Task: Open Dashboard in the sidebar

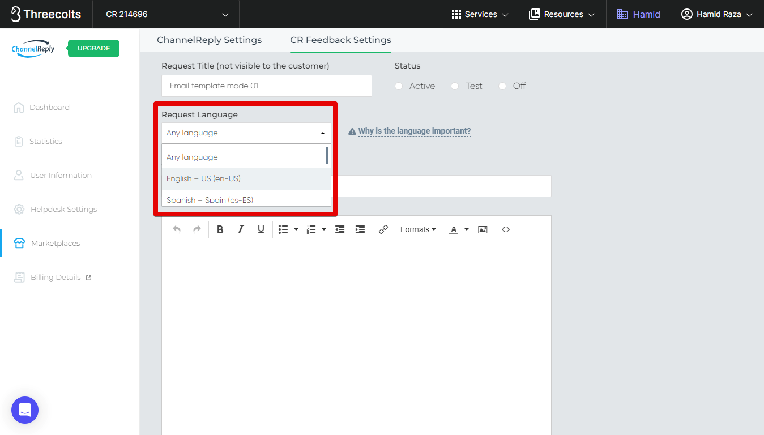Action: pyautogui.click(x=49, y=107)
